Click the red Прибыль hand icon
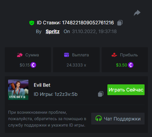Viewport: 152px width, 137px height. (114, 55)
